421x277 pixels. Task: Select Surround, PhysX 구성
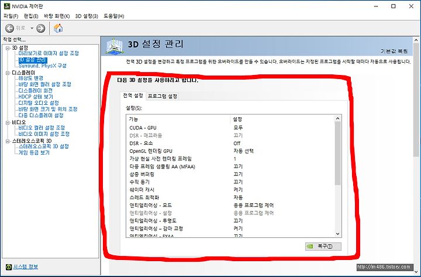click(43, 66)
